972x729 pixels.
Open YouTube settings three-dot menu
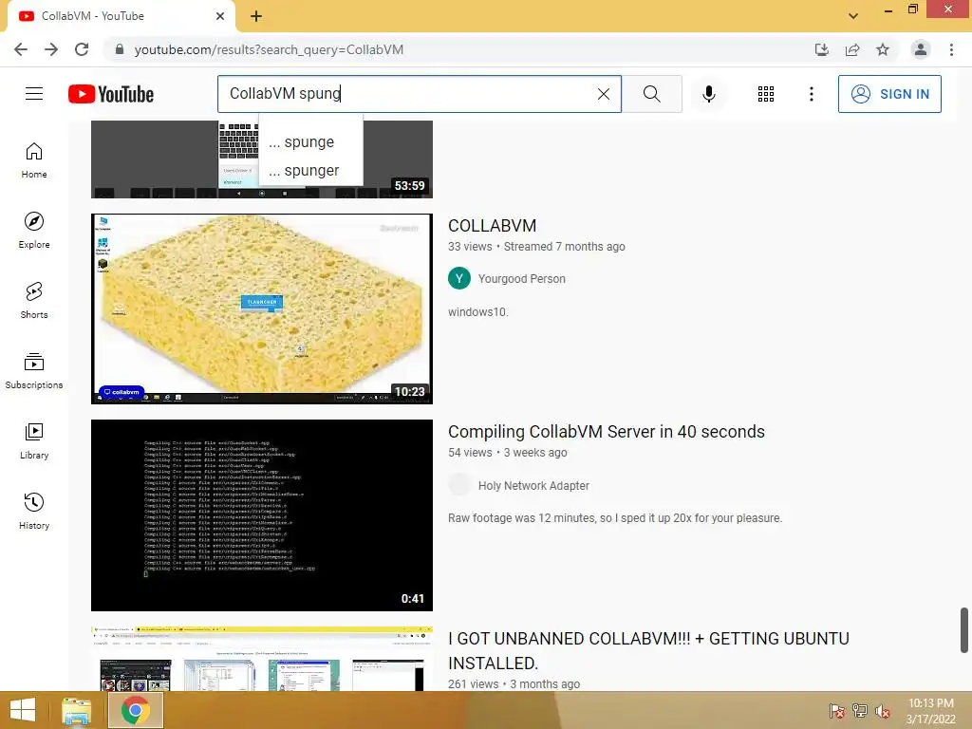pos(811,94)
